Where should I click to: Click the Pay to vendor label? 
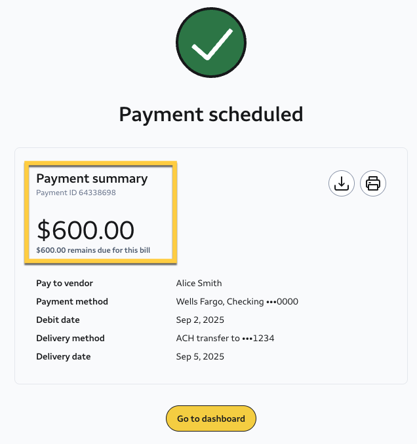coord(64,284)
